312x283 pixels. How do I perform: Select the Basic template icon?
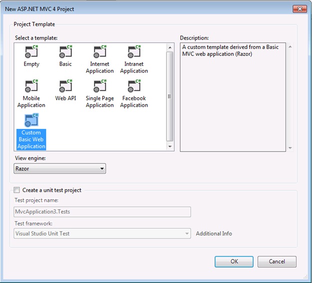click(x=65, y=51)
